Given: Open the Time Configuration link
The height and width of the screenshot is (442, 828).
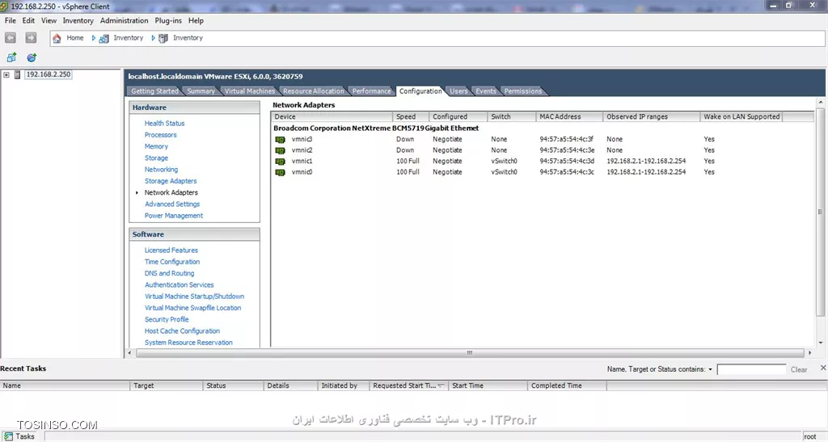Looking at the screenshot, I should click(x=172, y=262).
